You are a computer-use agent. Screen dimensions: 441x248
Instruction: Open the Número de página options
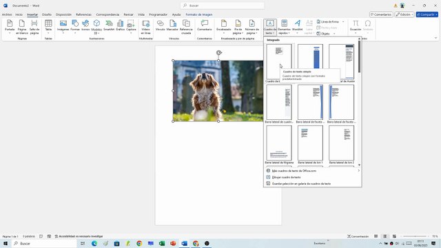tap(252, 27)
